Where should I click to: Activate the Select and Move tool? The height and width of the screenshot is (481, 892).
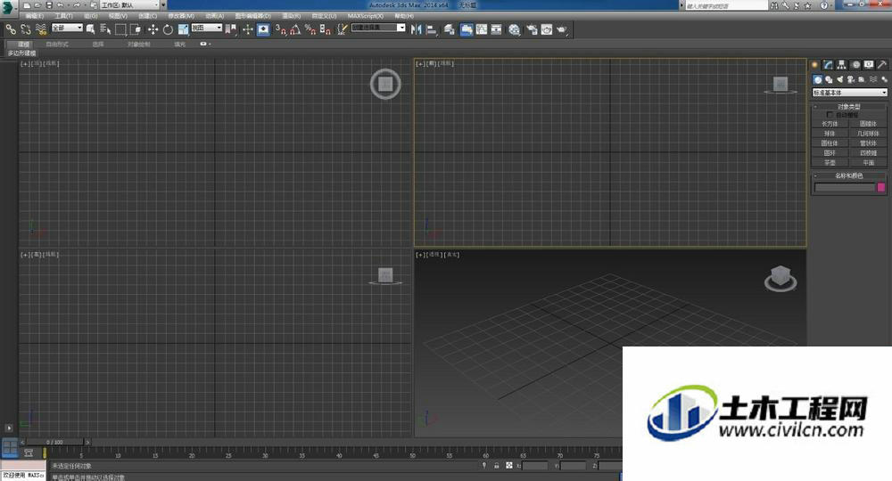tap(153, 29)
